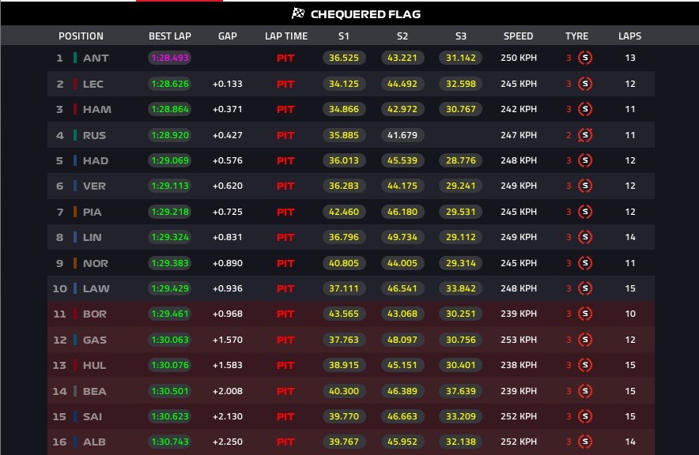Click GAS's speed reading 253 KPH
This screenshot has width=699, height=455.
pos(519,340)
